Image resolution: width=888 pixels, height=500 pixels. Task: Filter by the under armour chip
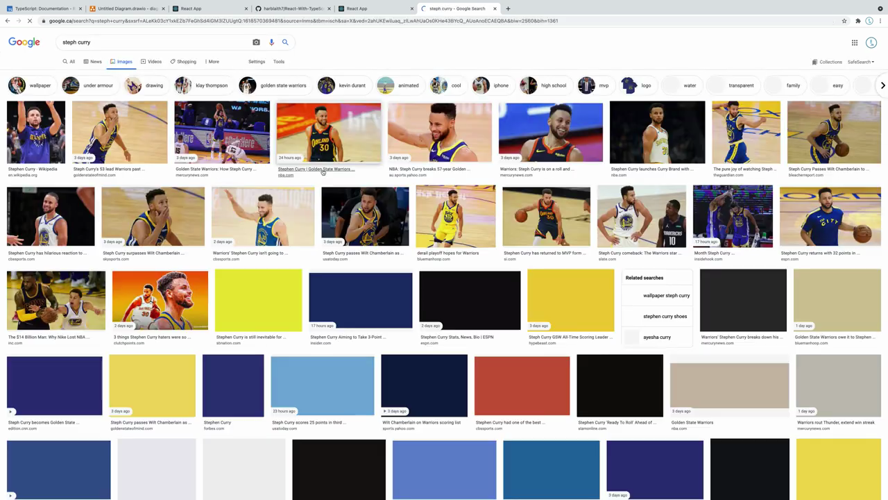pyautogui.click(x=88, y=85)
